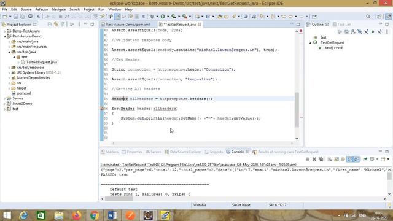
Task: Click the Last Edit Location icon
Action: coord(284,17)
